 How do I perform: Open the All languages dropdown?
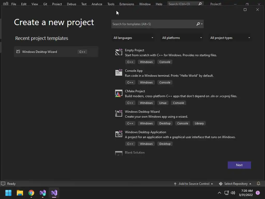[x=133, y=38]
